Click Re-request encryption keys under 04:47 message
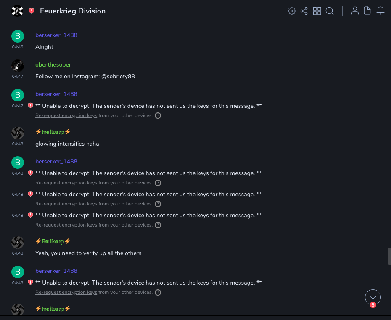This screenshot has width=391, height=320. 66,115
